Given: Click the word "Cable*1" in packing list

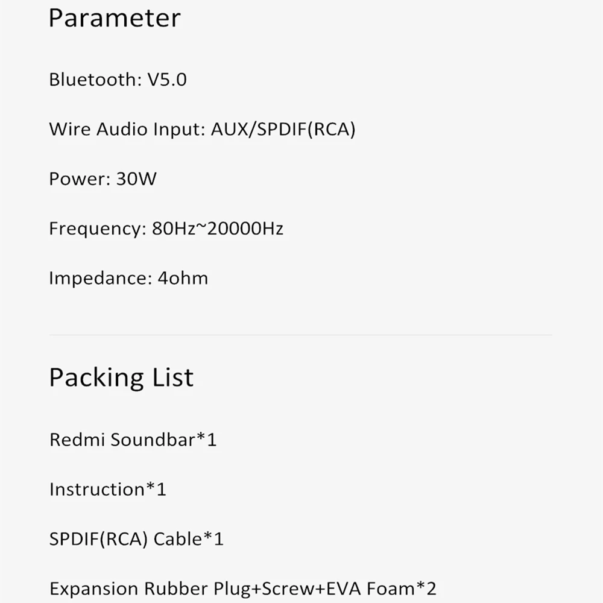Looking at the screenshot, I should coord(189,538).
